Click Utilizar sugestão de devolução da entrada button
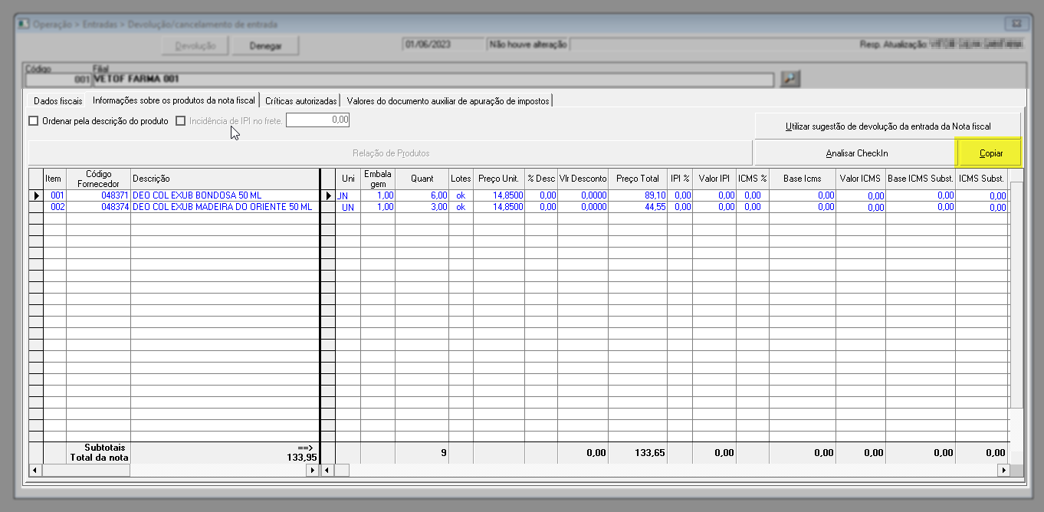The image size is (1044, 512). tap(888, 126)
